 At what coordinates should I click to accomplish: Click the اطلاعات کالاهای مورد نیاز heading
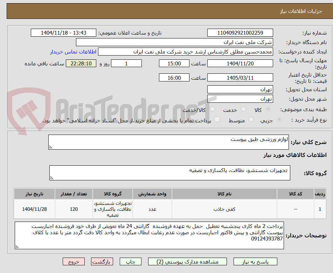click(x=295, y=155)
